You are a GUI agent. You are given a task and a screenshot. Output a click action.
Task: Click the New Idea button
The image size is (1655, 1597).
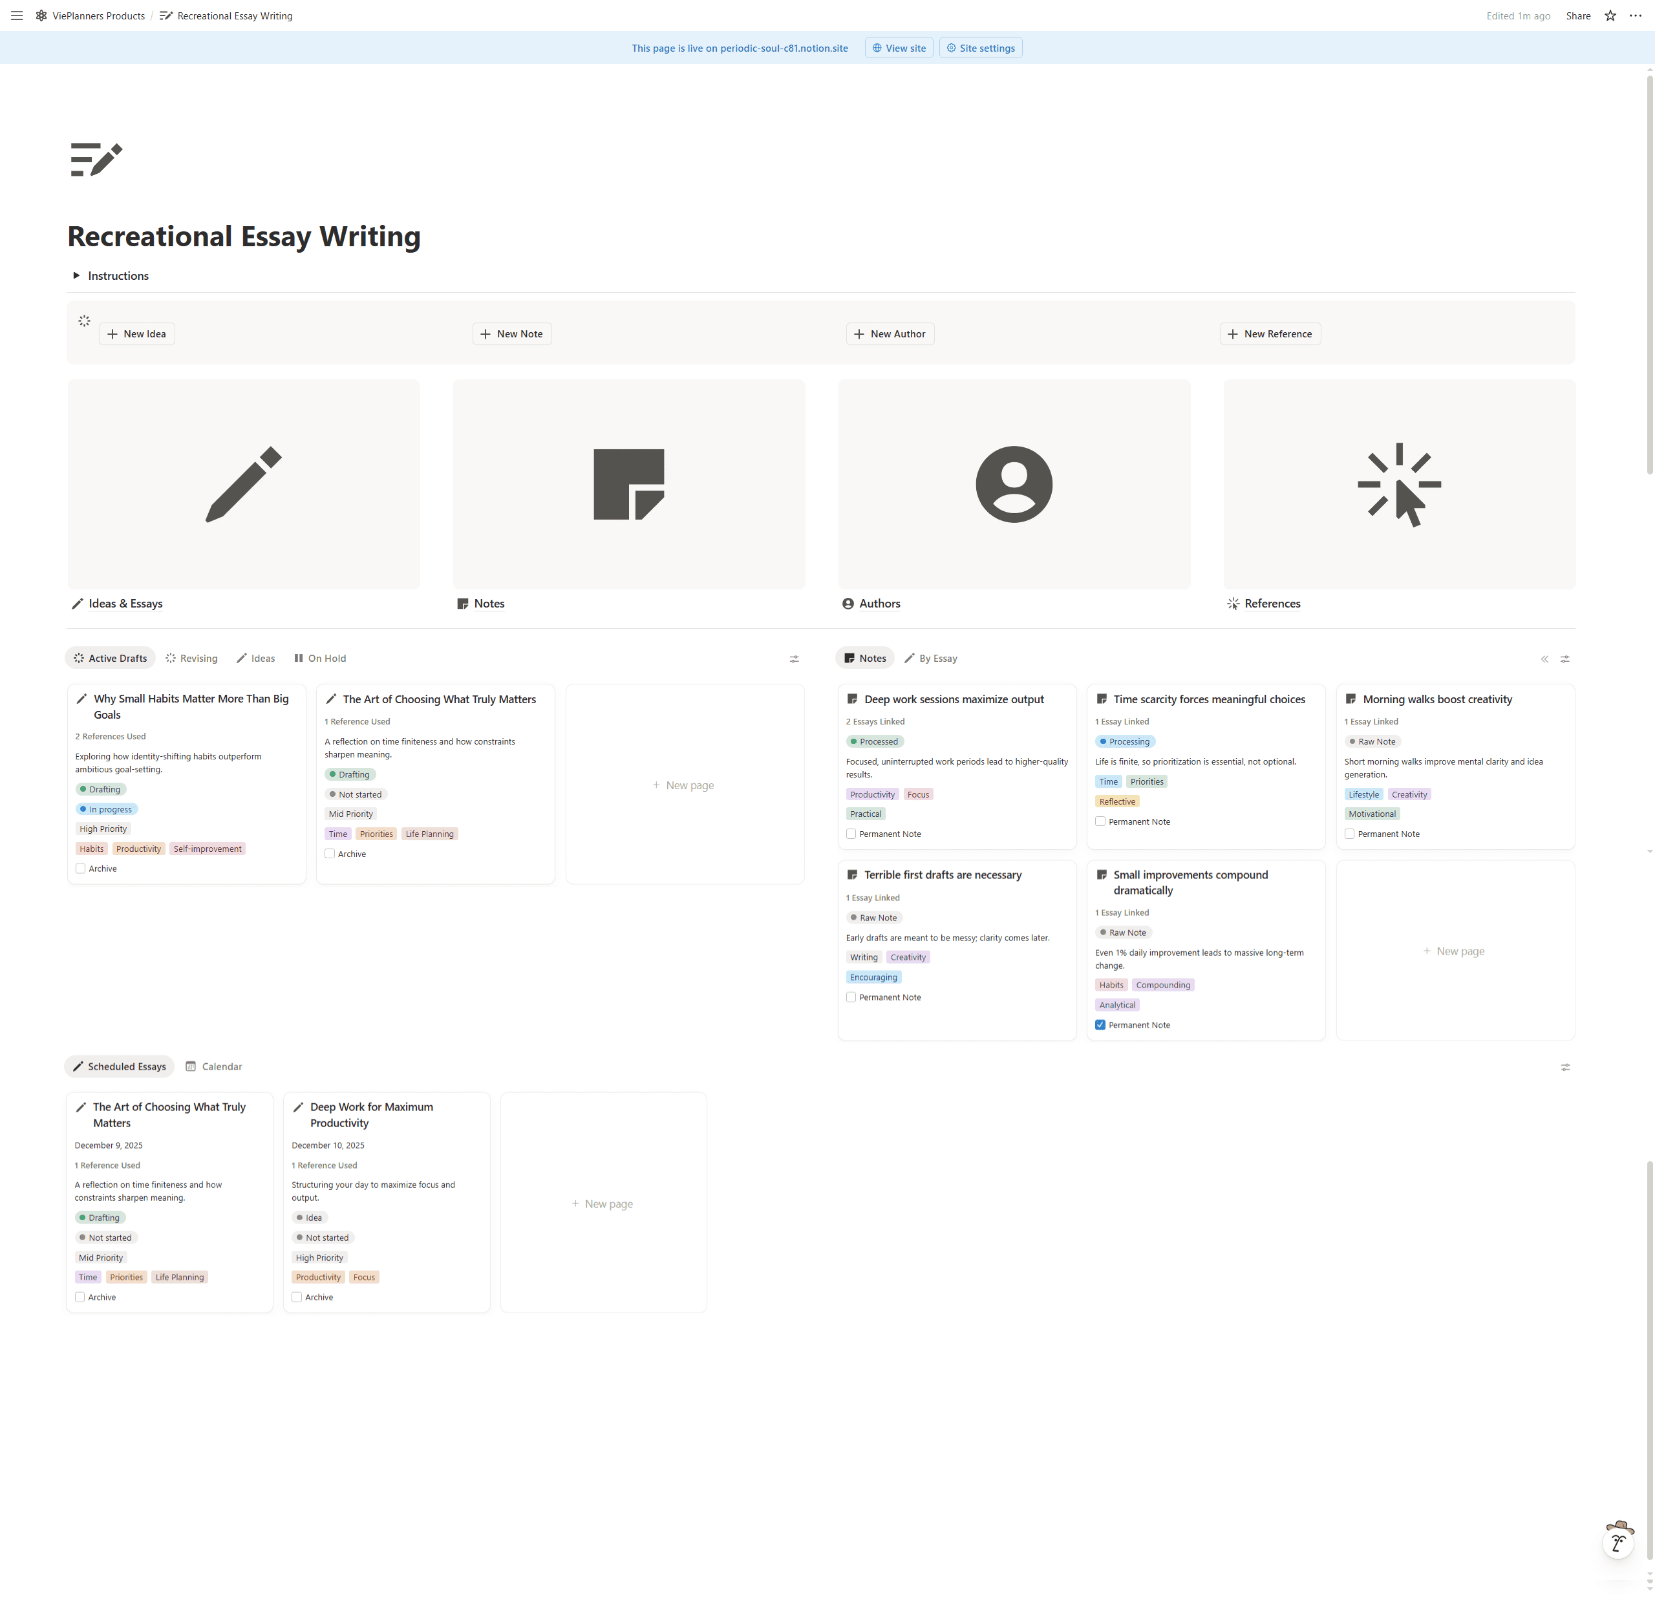137,333
